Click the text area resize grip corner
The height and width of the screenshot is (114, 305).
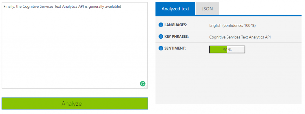146,87
